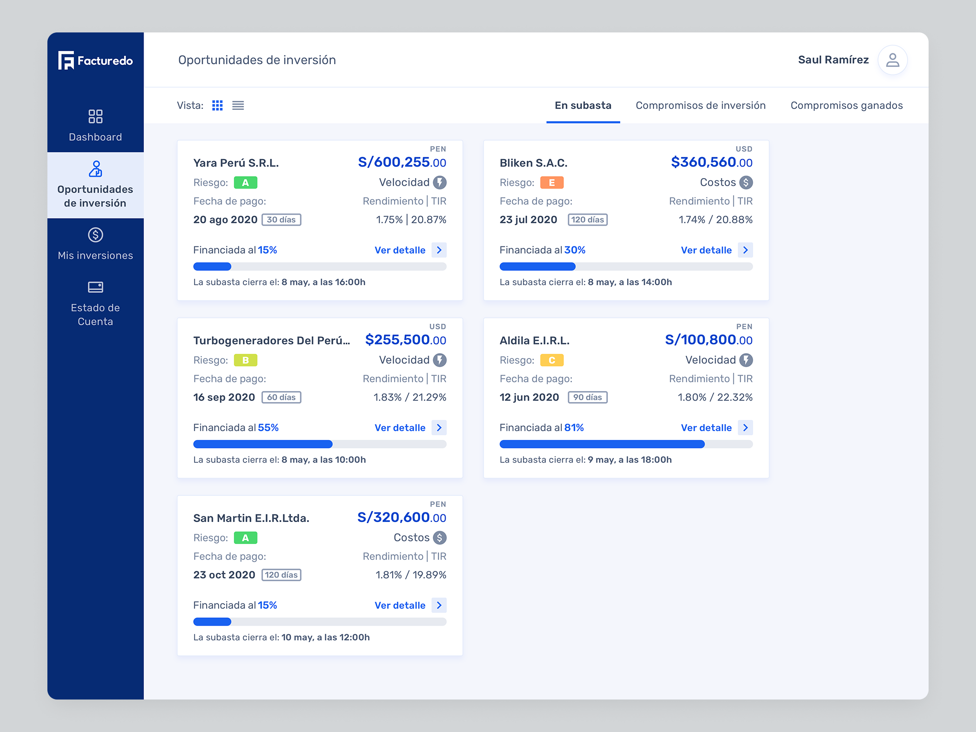The width and height of the screenshot is (976, 732).
Task: Click Velocidad lightning icon on Turbogeneradores card
Action: [440, 360]
